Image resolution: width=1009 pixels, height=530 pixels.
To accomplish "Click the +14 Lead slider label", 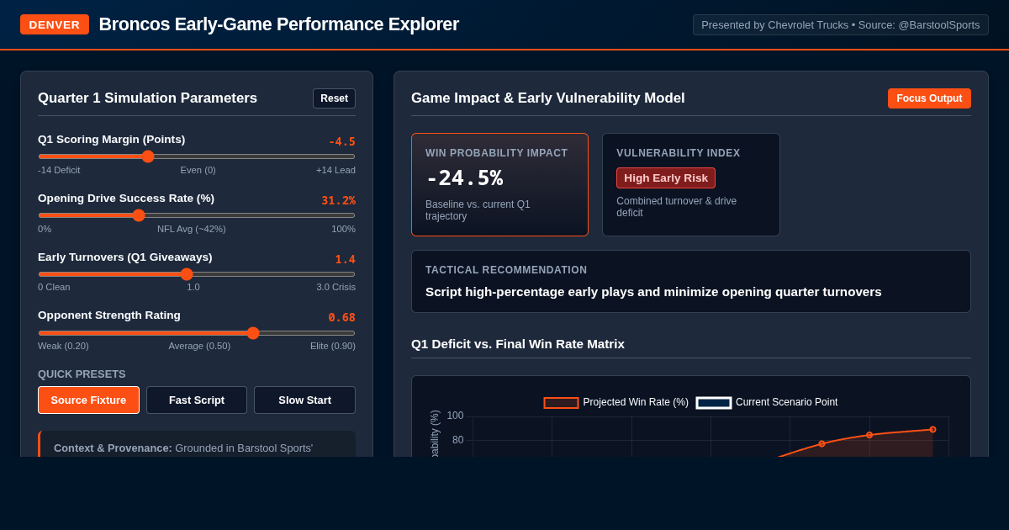I will pyautogui.click(x=335, y=170).
